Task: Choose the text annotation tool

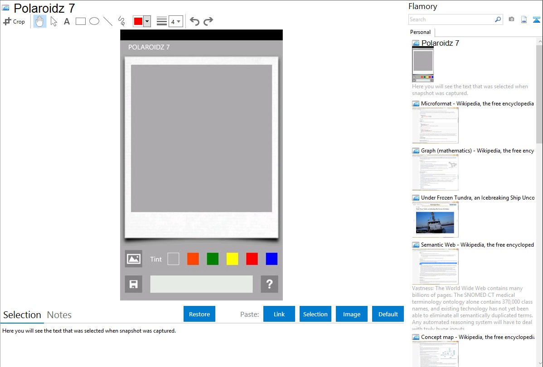Action: pos(67,21)
